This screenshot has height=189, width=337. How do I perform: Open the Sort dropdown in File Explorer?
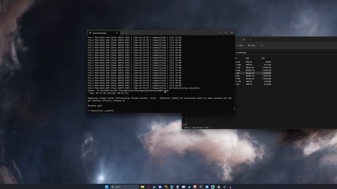[x=240, y=46]
